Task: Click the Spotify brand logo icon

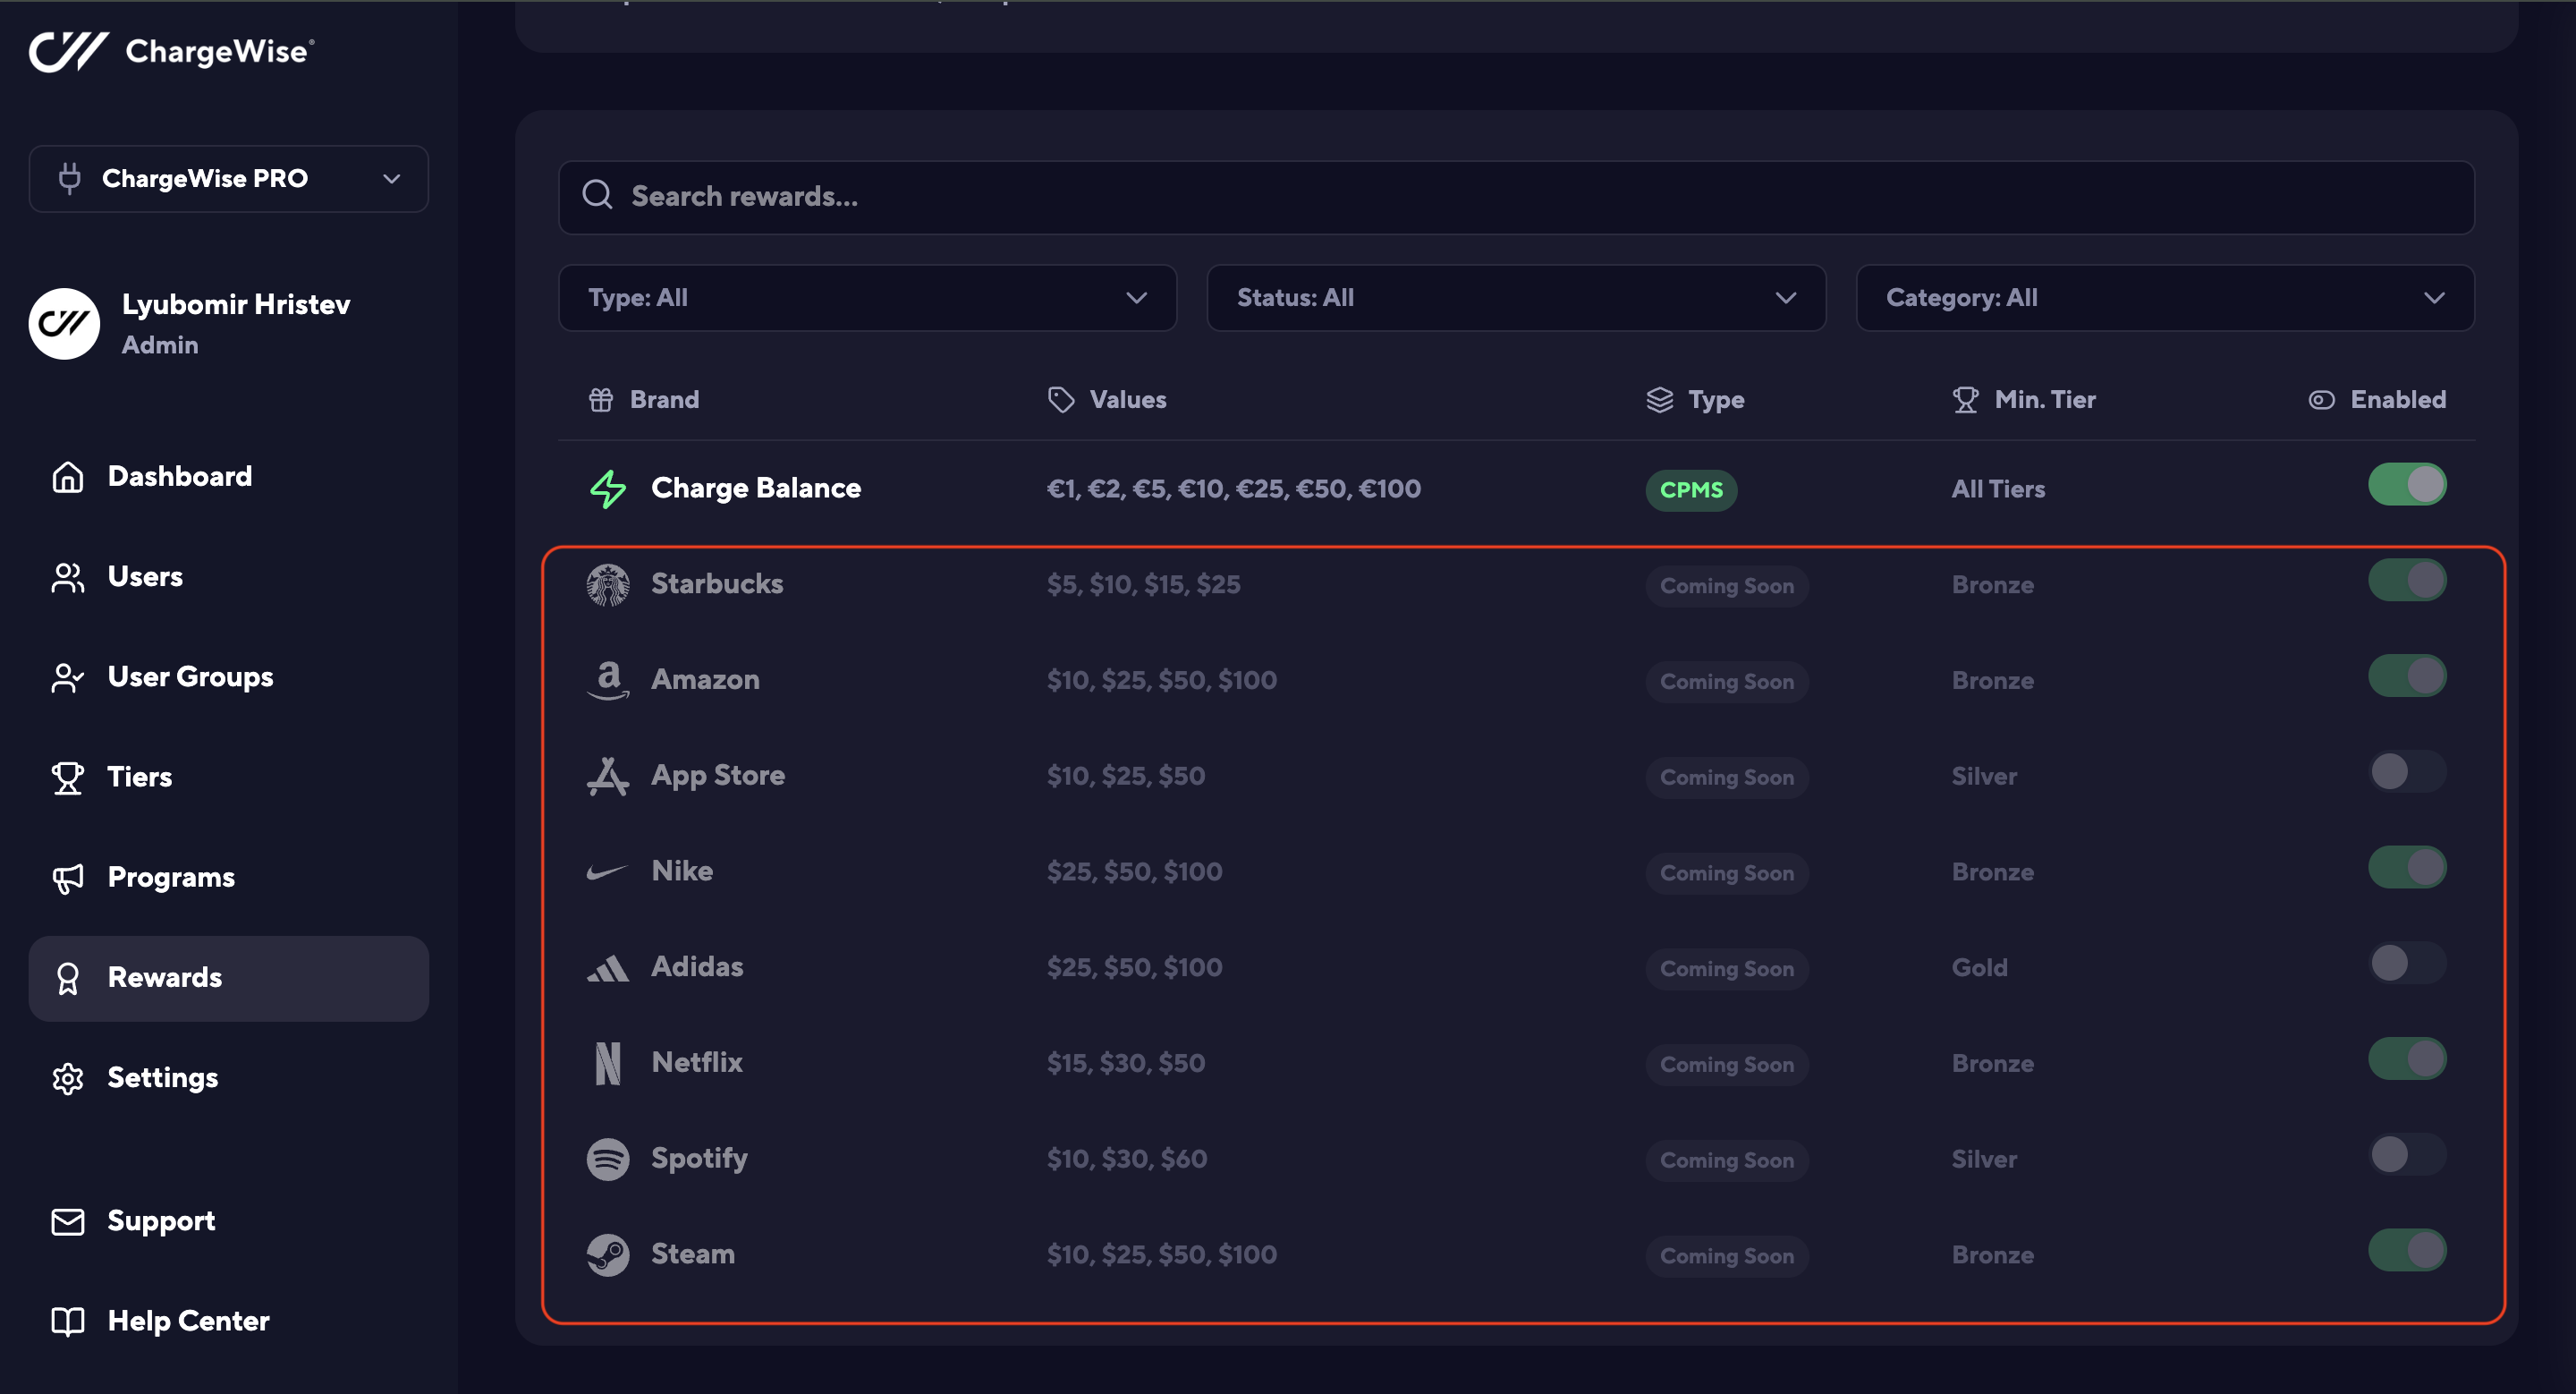Action: [x=607, y=1159]
